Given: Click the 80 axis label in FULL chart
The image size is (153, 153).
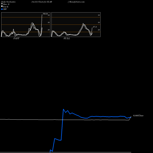Looking at the screenshot, I should [x=99, y=15].
